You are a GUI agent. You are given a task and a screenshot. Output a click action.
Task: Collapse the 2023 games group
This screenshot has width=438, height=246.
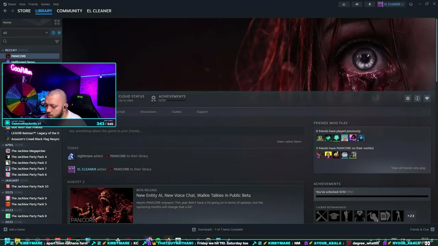click(x=3, y=210)
